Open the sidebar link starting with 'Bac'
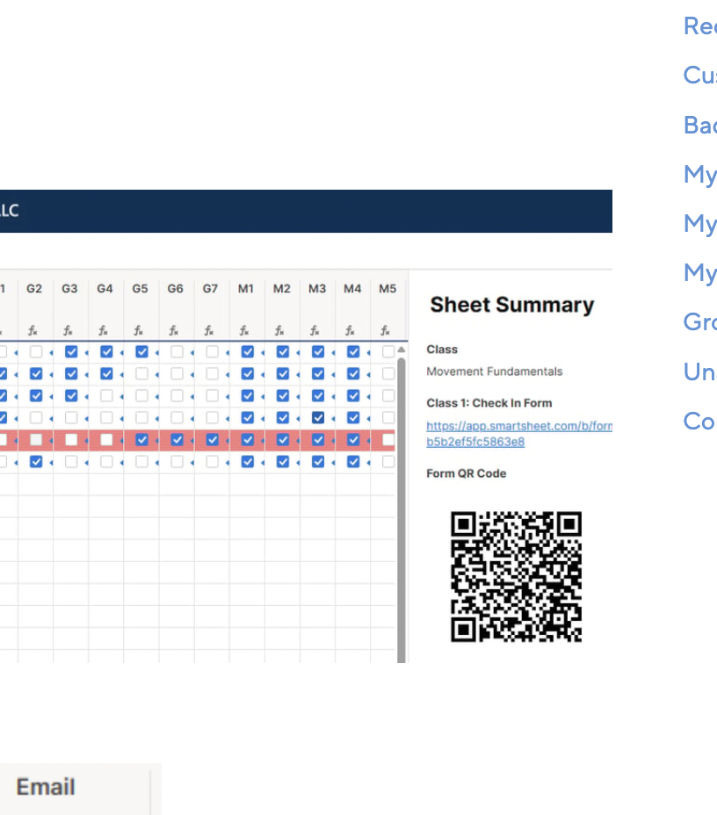 pos(699,126)
